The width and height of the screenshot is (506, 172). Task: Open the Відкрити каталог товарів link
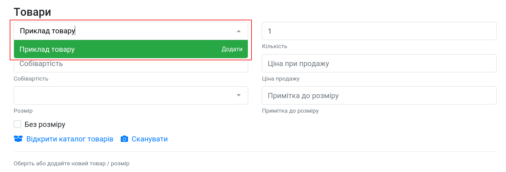tap(70, 139)
